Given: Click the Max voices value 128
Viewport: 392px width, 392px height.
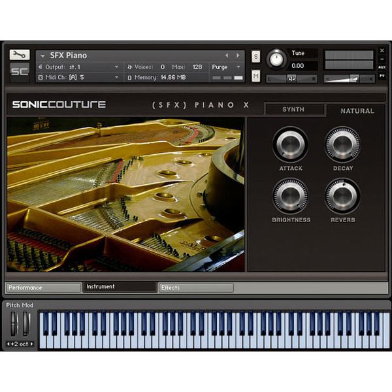Looking at the screenshot, I should [x=197, y=67].
